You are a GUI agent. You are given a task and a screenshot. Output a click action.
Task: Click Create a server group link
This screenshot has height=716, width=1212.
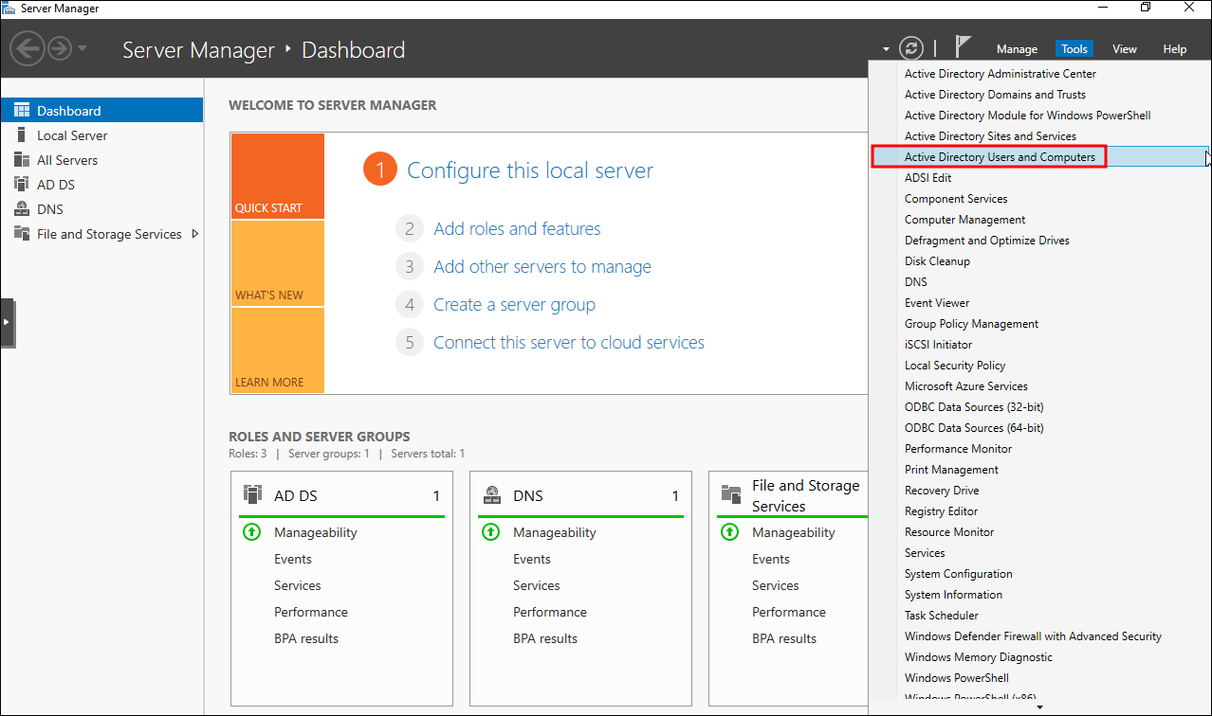pos(514,305)
